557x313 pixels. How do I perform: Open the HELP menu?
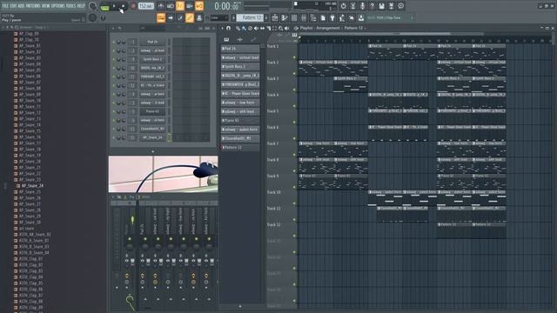(81, 6)
